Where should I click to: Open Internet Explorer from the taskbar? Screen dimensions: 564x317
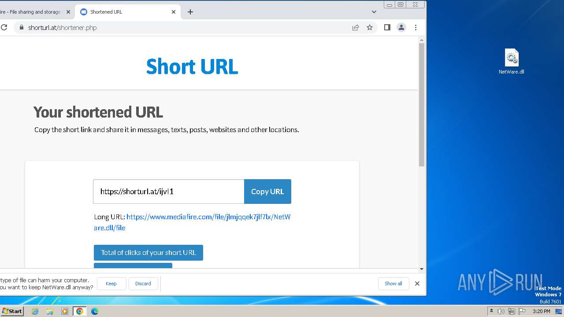coord(35,311)
